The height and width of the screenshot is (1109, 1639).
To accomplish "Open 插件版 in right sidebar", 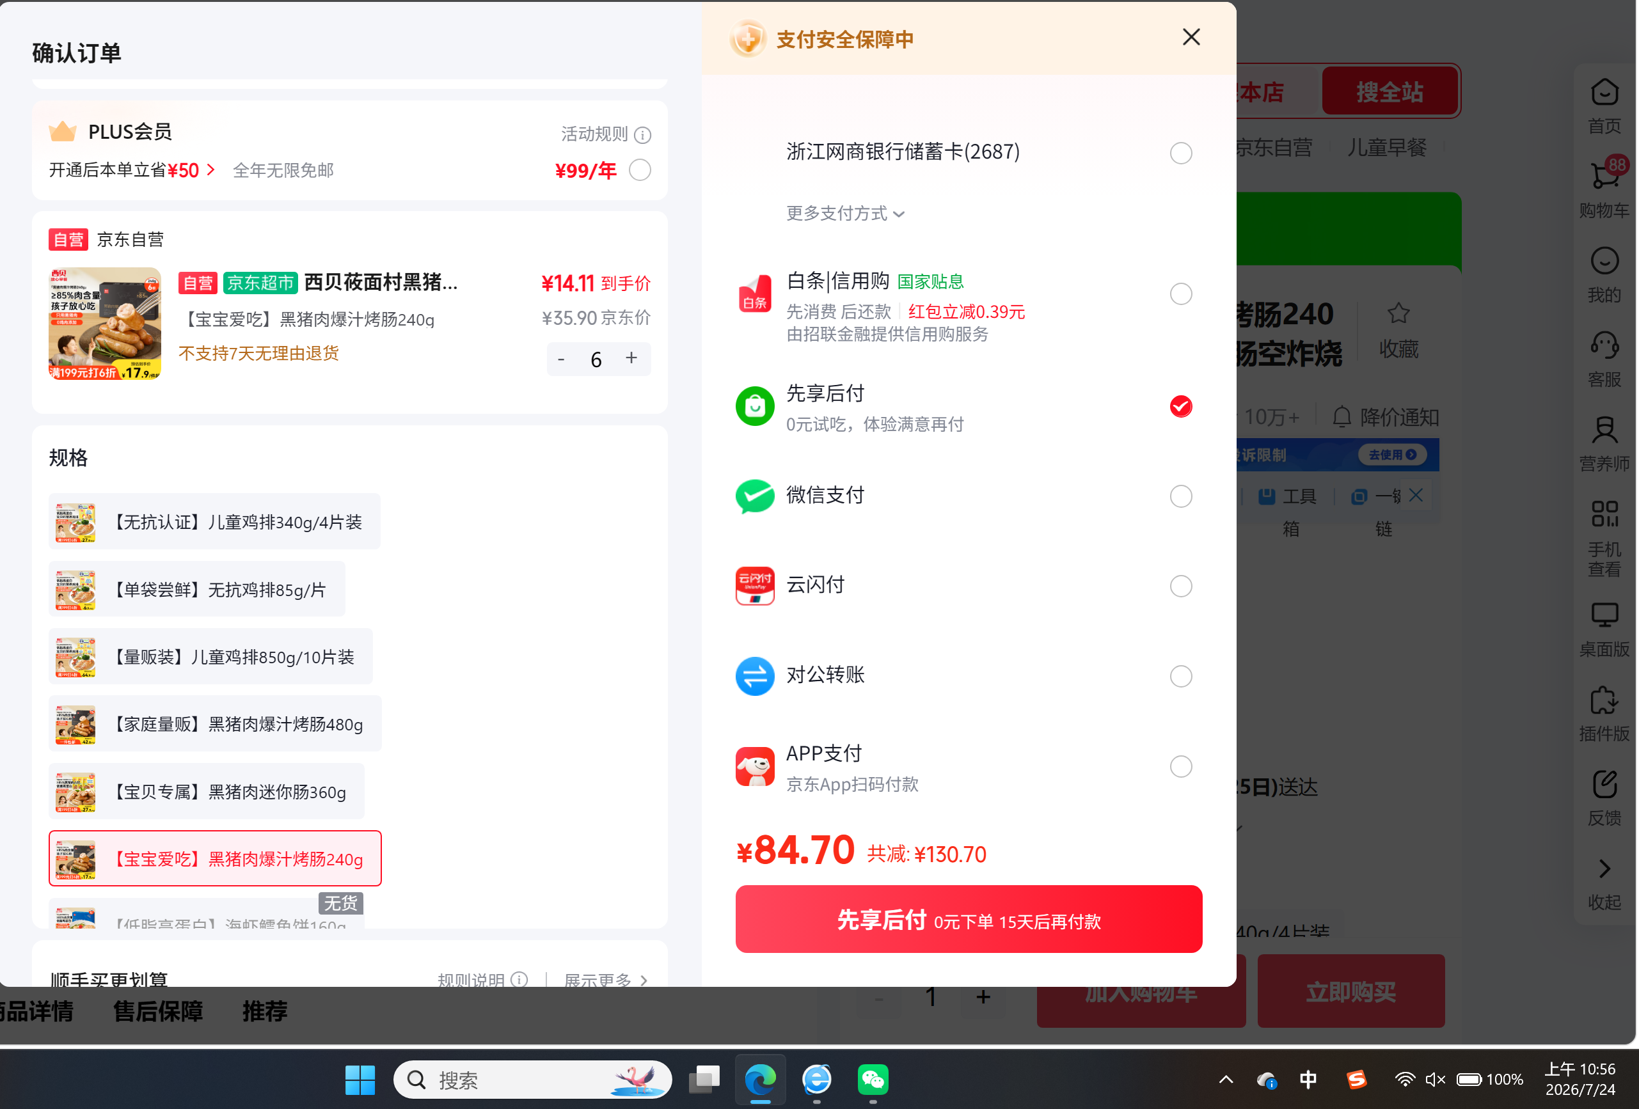I will coord(1604,714).
